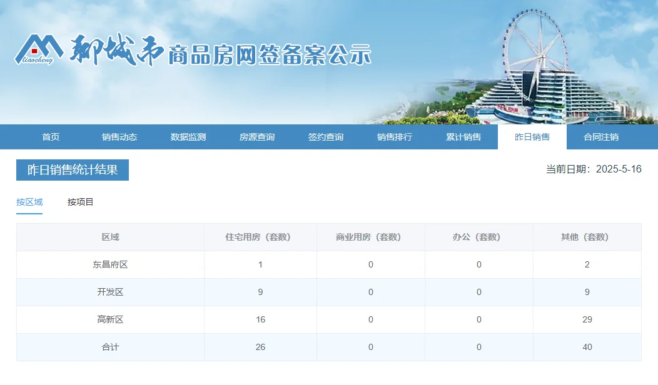Navigate to 销售排行 menu item
The width and height of the screenshot is (658, 385).
pos(395,137)
